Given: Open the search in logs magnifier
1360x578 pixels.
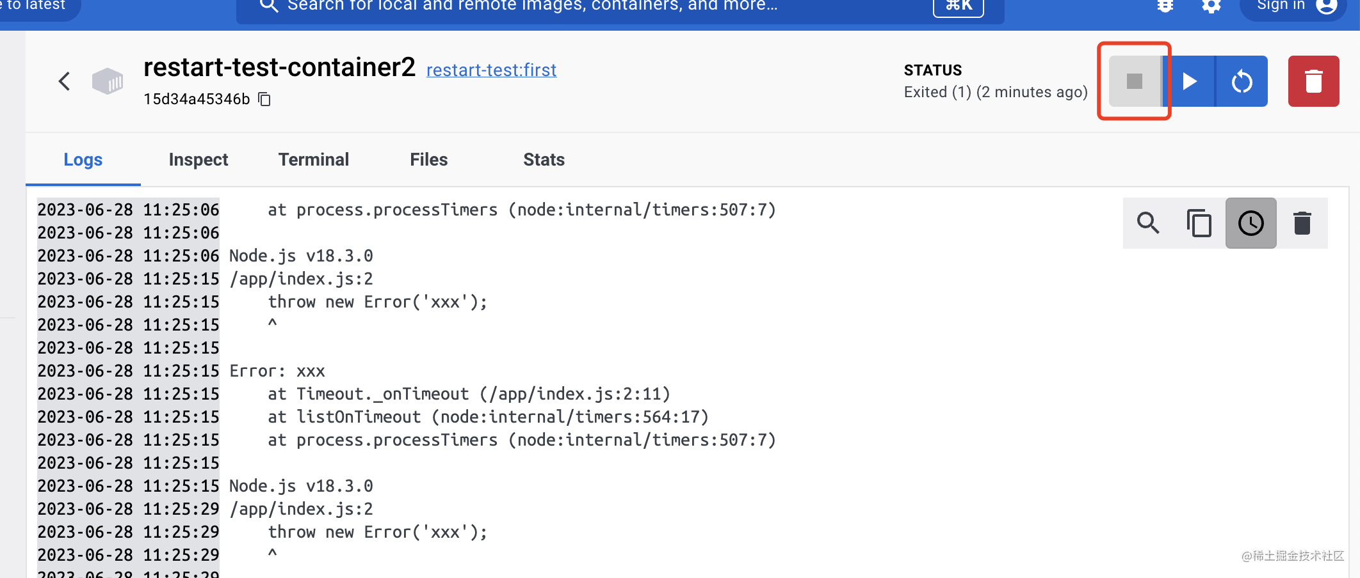Looking at the screenshot, I should click(x=1148, y=223).
